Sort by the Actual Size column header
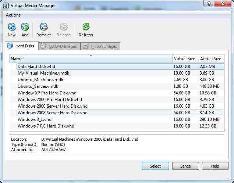The height and width of the screenshot is (183, 234). click(210, 59)
